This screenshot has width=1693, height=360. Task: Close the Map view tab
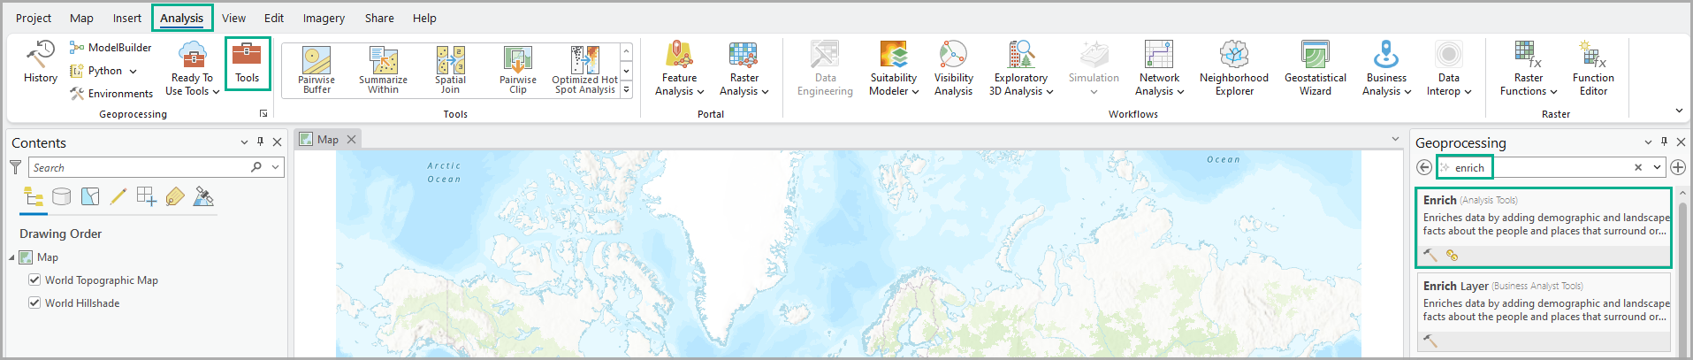tap(351, 140)
